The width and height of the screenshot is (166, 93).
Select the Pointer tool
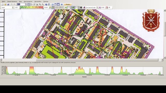point(29,4)
